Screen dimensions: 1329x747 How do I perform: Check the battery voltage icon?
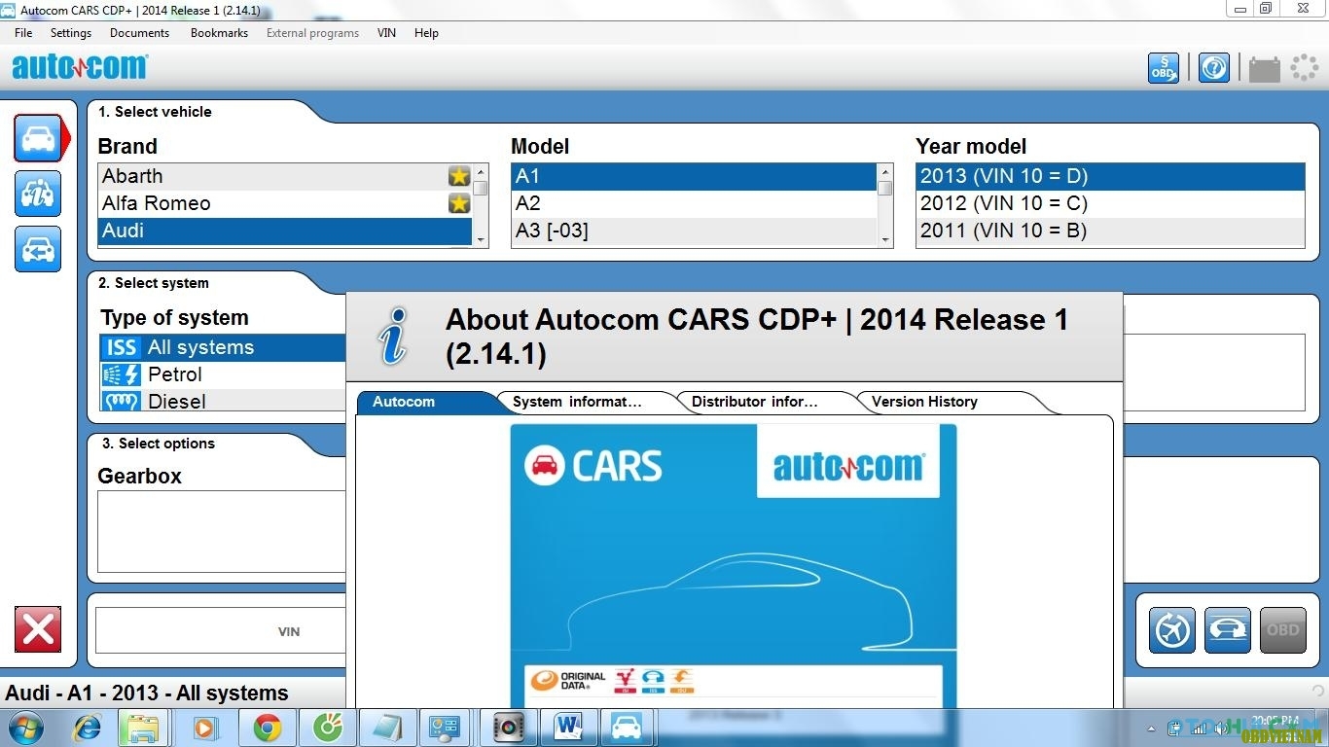[1265, 68]
